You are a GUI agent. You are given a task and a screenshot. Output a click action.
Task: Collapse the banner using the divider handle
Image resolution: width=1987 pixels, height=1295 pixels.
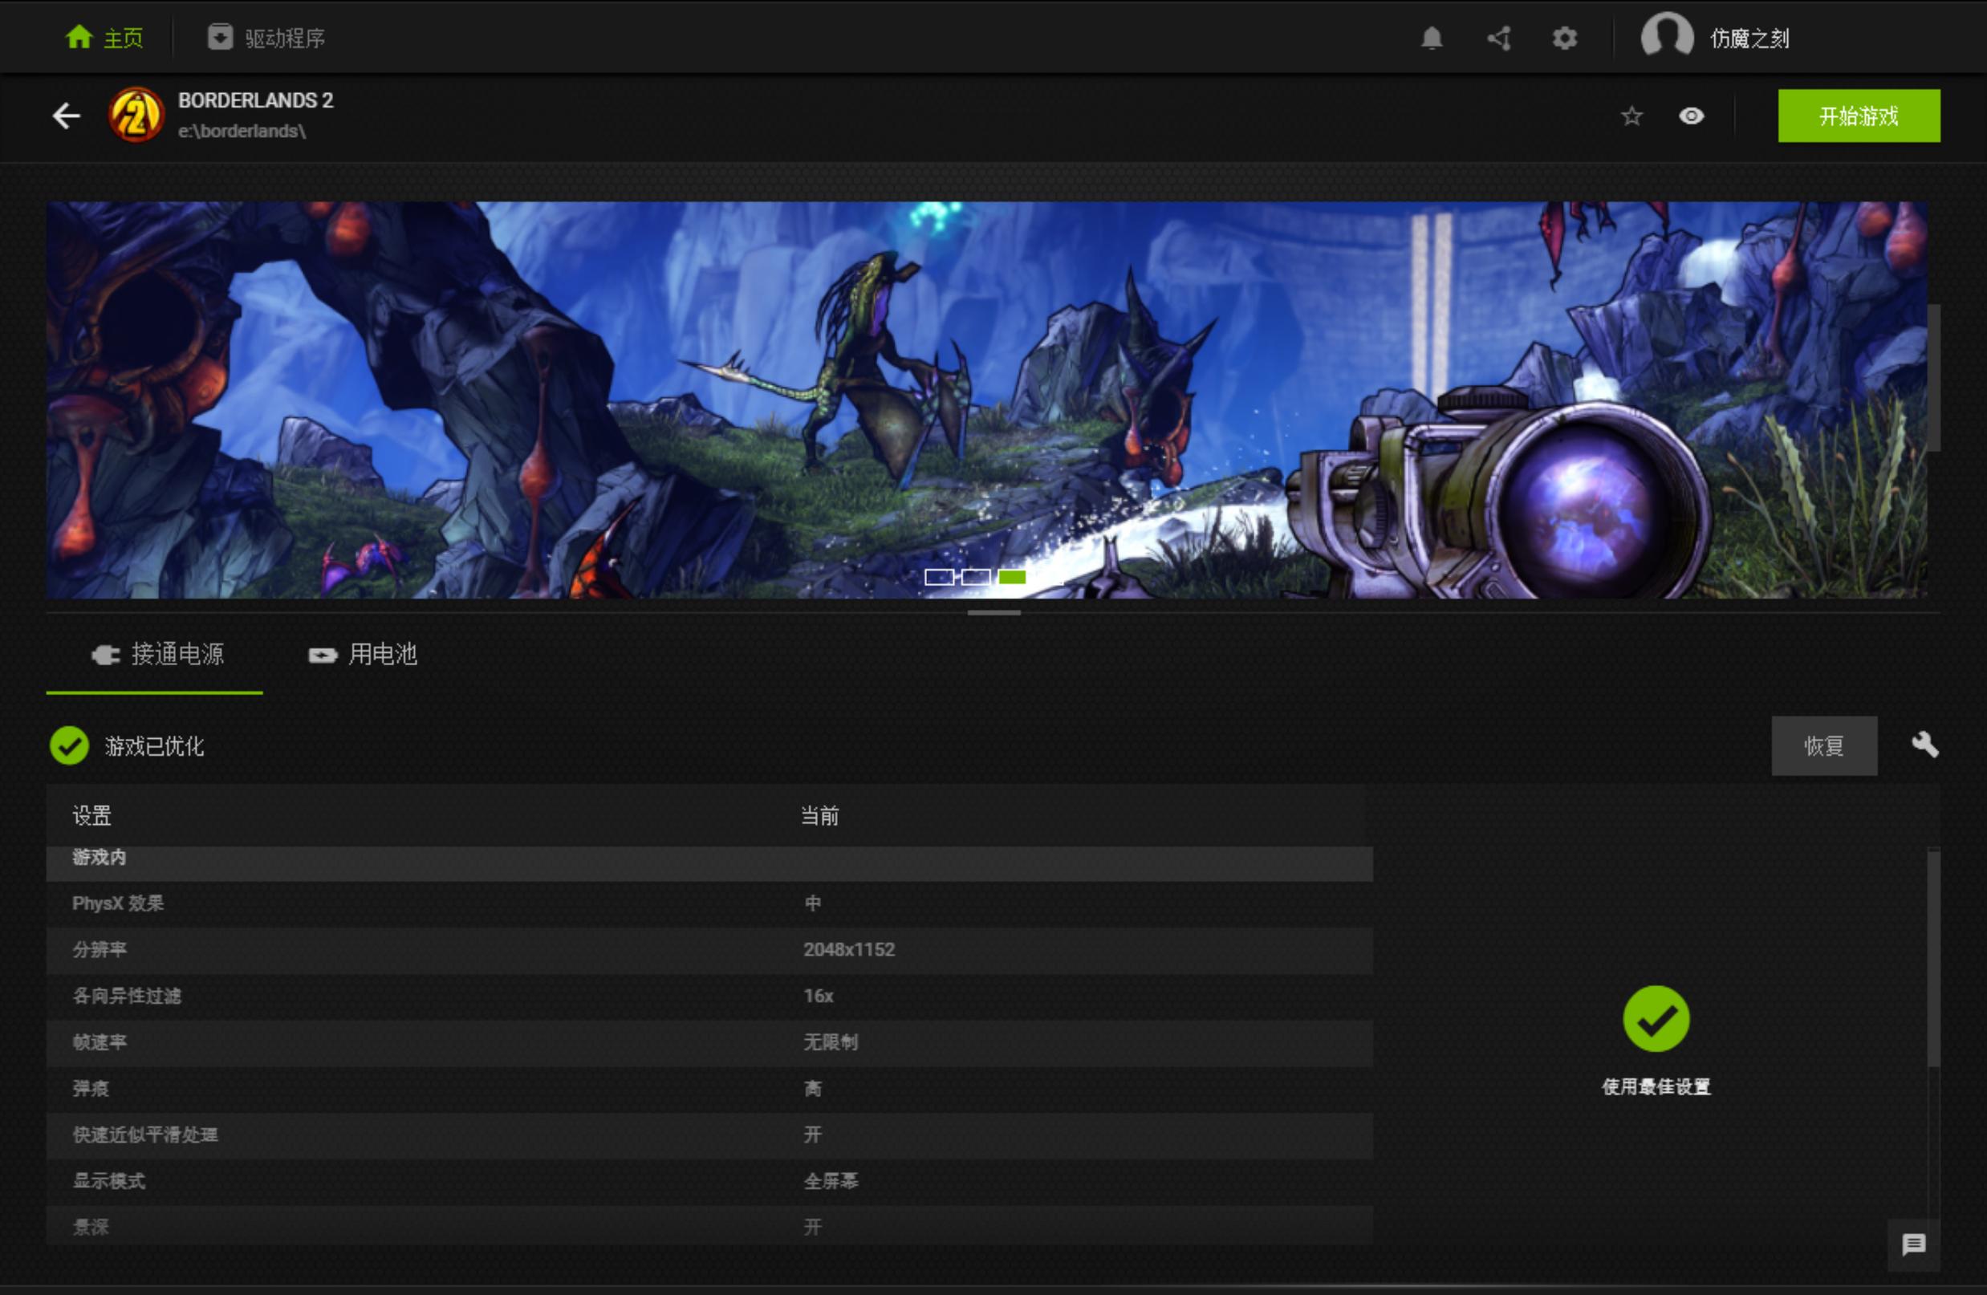[993, 613]
